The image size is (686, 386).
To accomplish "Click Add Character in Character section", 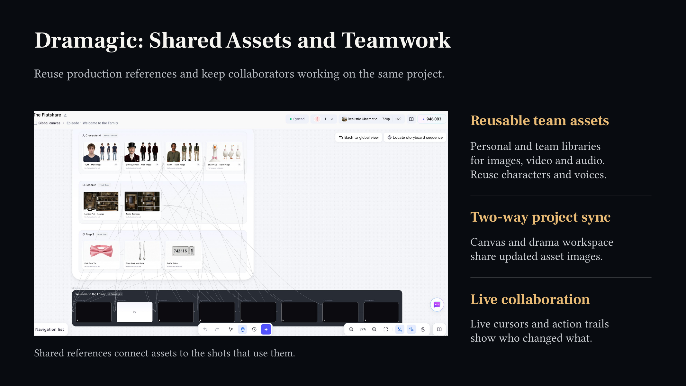I will coord(111,136).
